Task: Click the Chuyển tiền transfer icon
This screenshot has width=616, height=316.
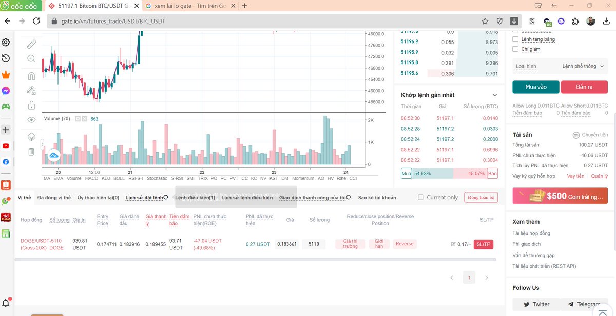Action: coord(576,135)
